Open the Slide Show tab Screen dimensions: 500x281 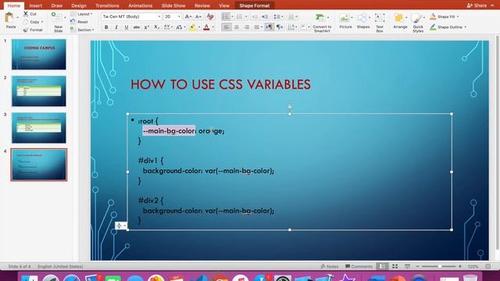pos(173,5)
